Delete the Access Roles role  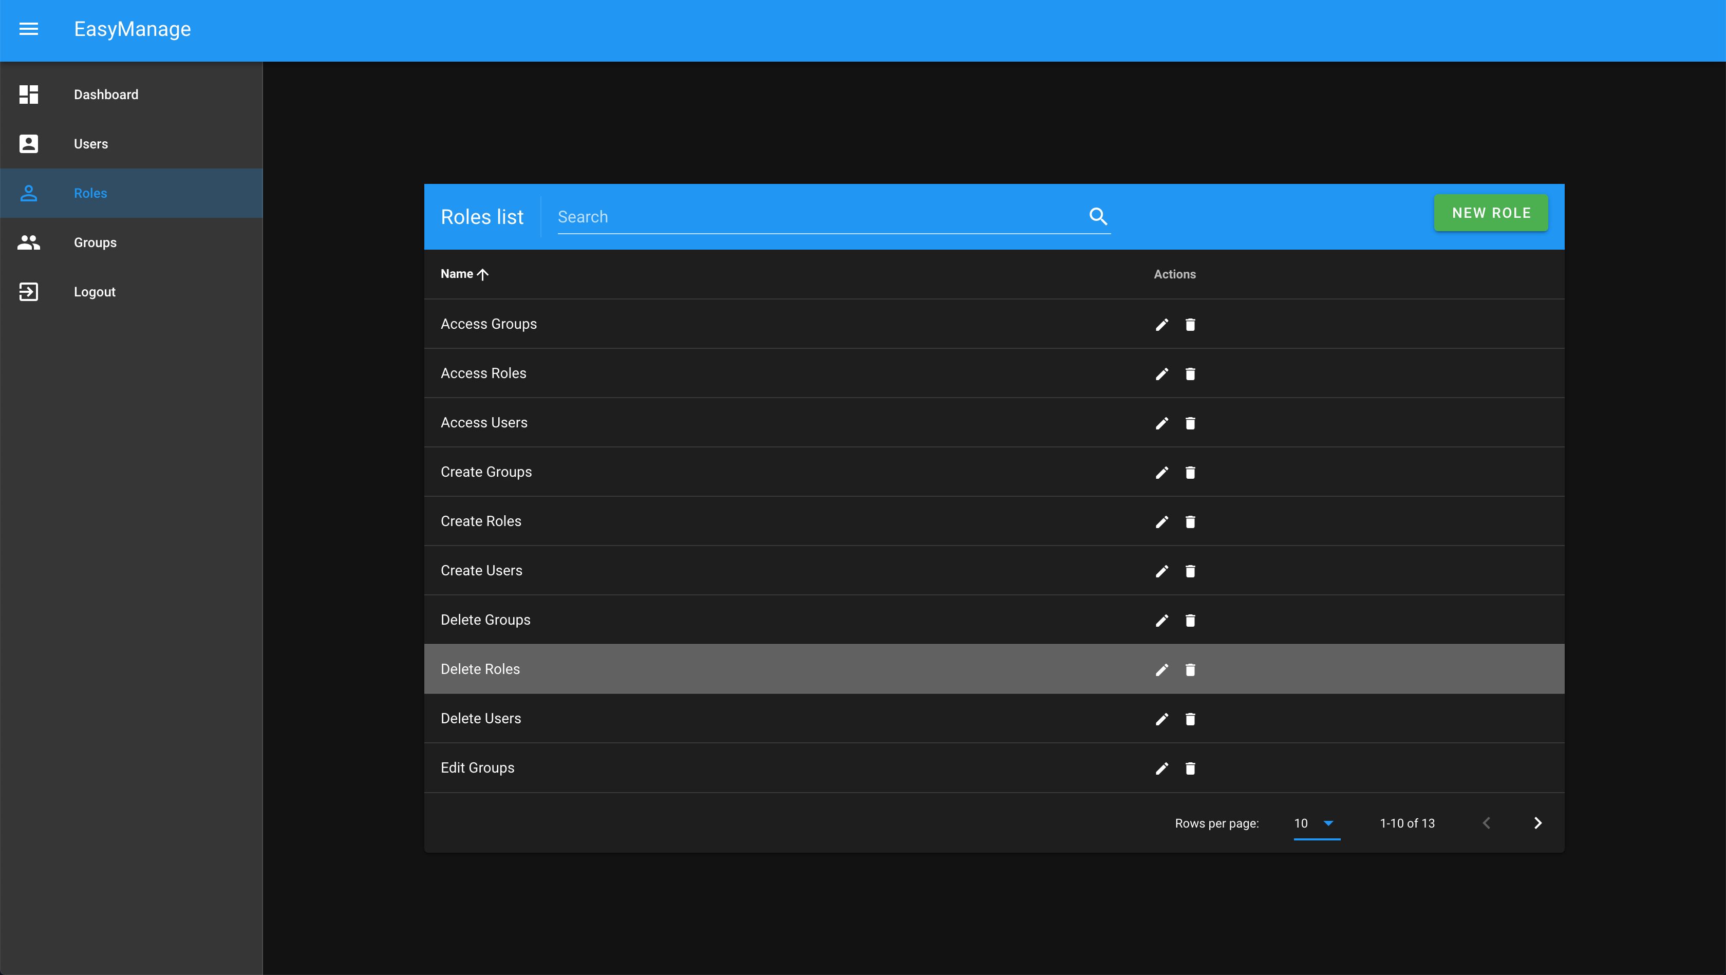click(1190, 374)
